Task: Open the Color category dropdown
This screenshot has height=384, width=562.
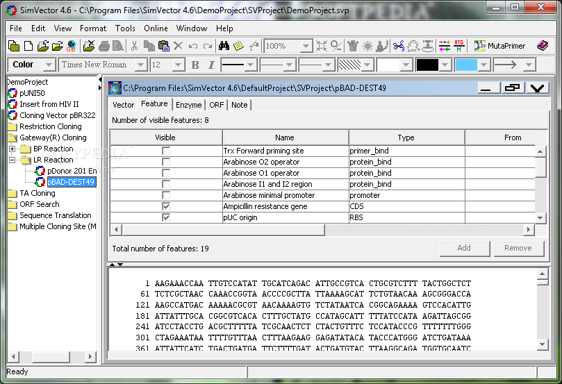Action: 49,65
